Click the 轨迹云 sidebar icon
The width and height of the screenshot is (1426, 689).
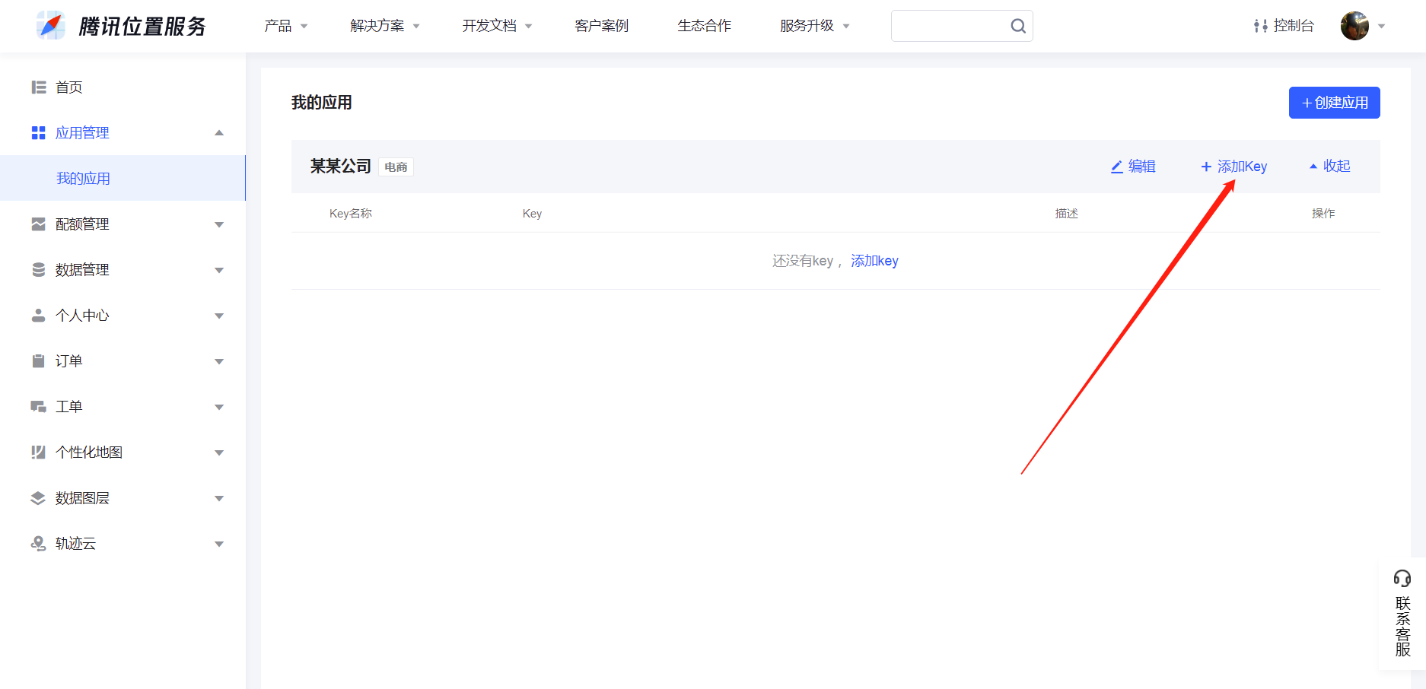click(38, 544)
